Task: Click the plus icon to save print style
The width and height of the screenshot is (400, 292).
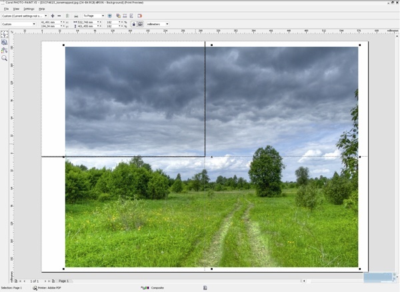Action: click(x=53, y=16)
